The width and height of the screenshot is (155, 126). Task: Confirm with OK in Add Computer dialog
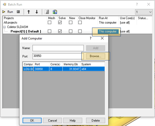tap(32, 121)
